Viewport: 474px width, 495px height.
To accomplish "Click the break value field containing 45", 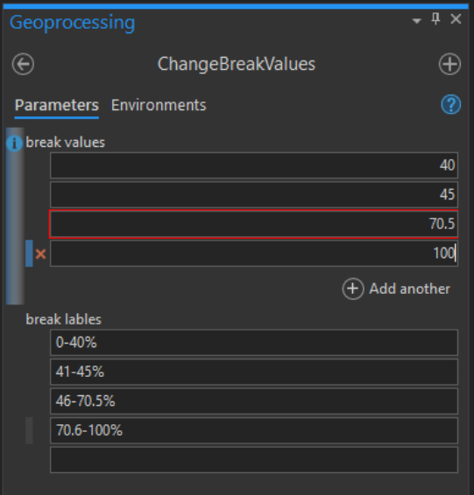I will pos(254,194).
